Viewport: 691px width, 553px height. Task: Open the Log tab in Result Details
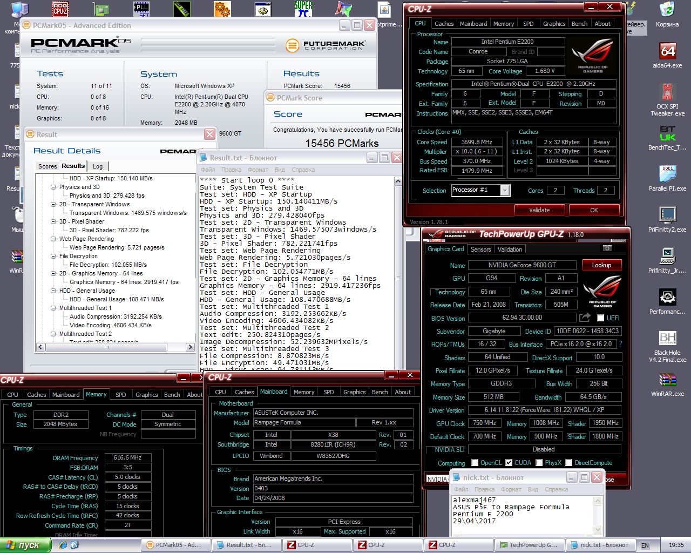pos(98,166)
